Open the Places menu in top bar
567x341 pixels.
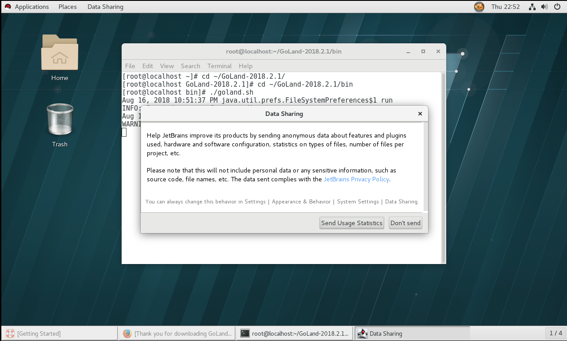pos(68,7)
